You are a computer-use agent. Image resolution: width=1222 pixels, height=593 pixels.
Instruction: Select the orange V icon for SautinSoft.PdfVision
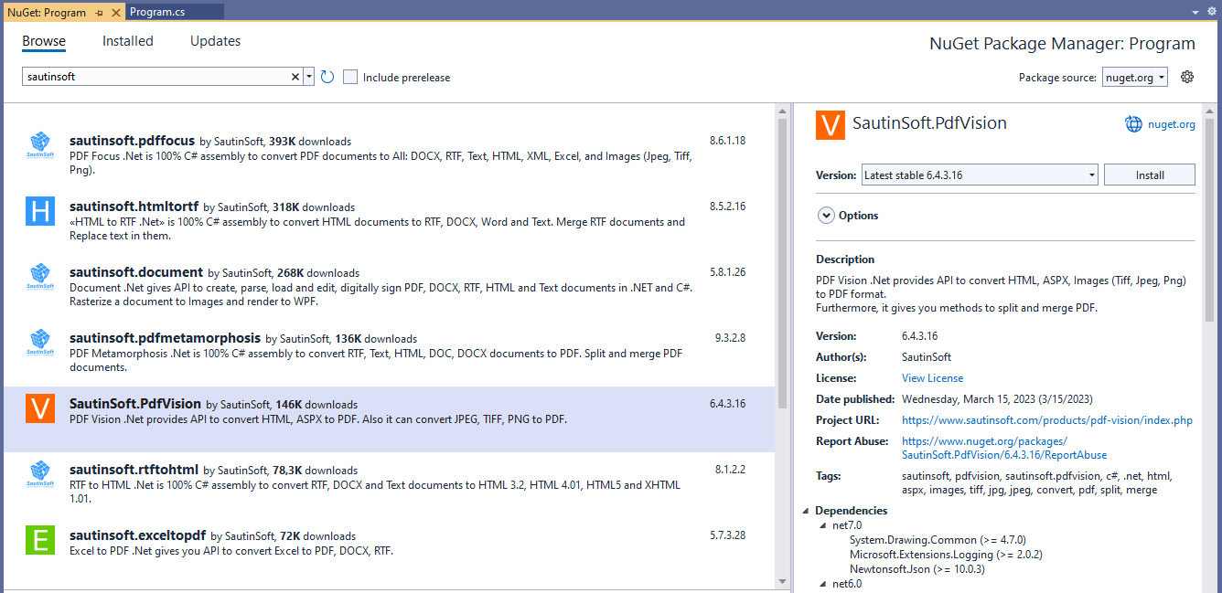(x=39, y=410)
